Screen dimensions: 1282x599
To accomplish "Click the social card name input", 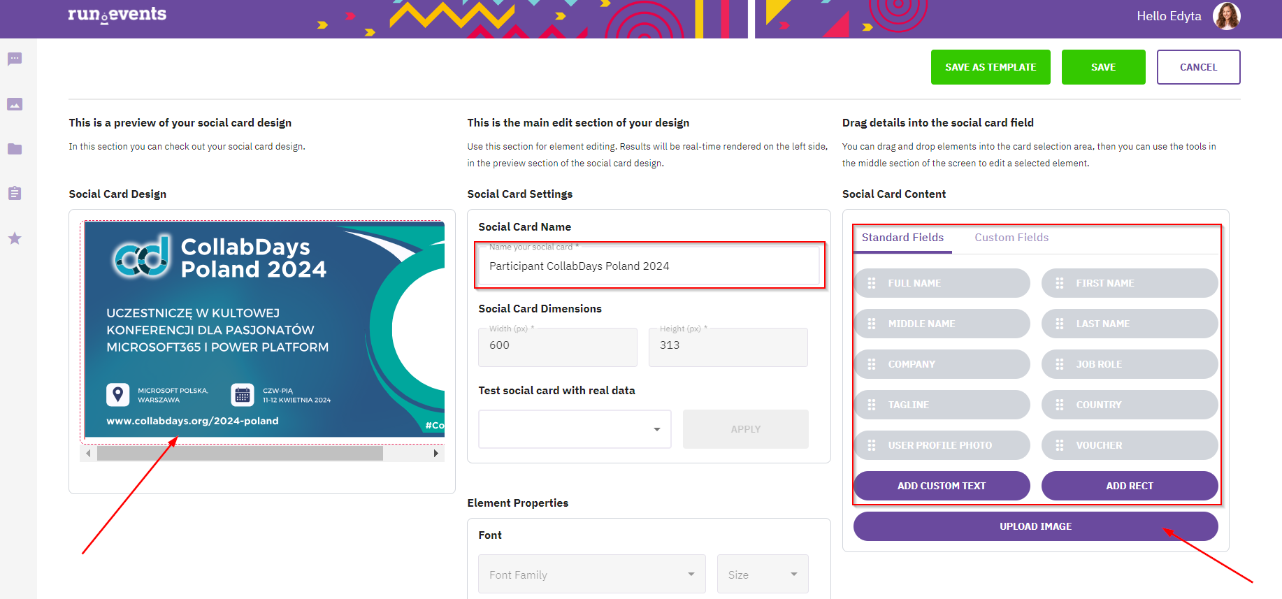I will pyautogui.click(x=649, y=266).
